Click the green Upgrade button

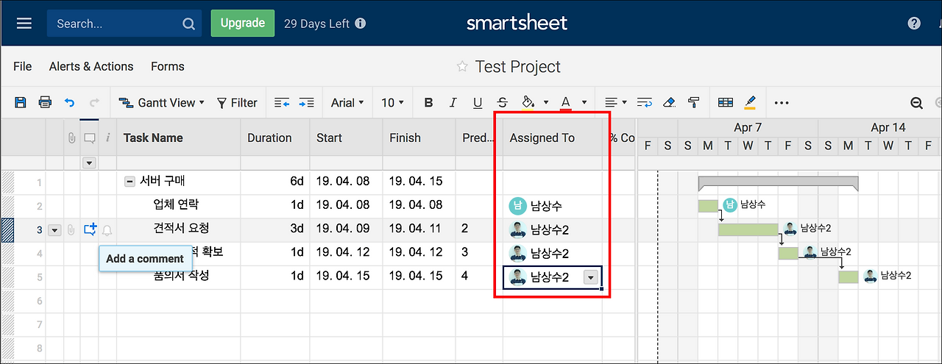coord(242,23)
